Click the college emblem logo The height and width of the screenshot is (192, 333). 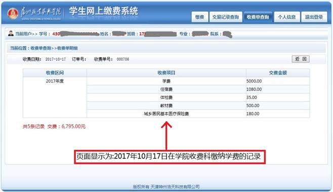tap(13, 13)
